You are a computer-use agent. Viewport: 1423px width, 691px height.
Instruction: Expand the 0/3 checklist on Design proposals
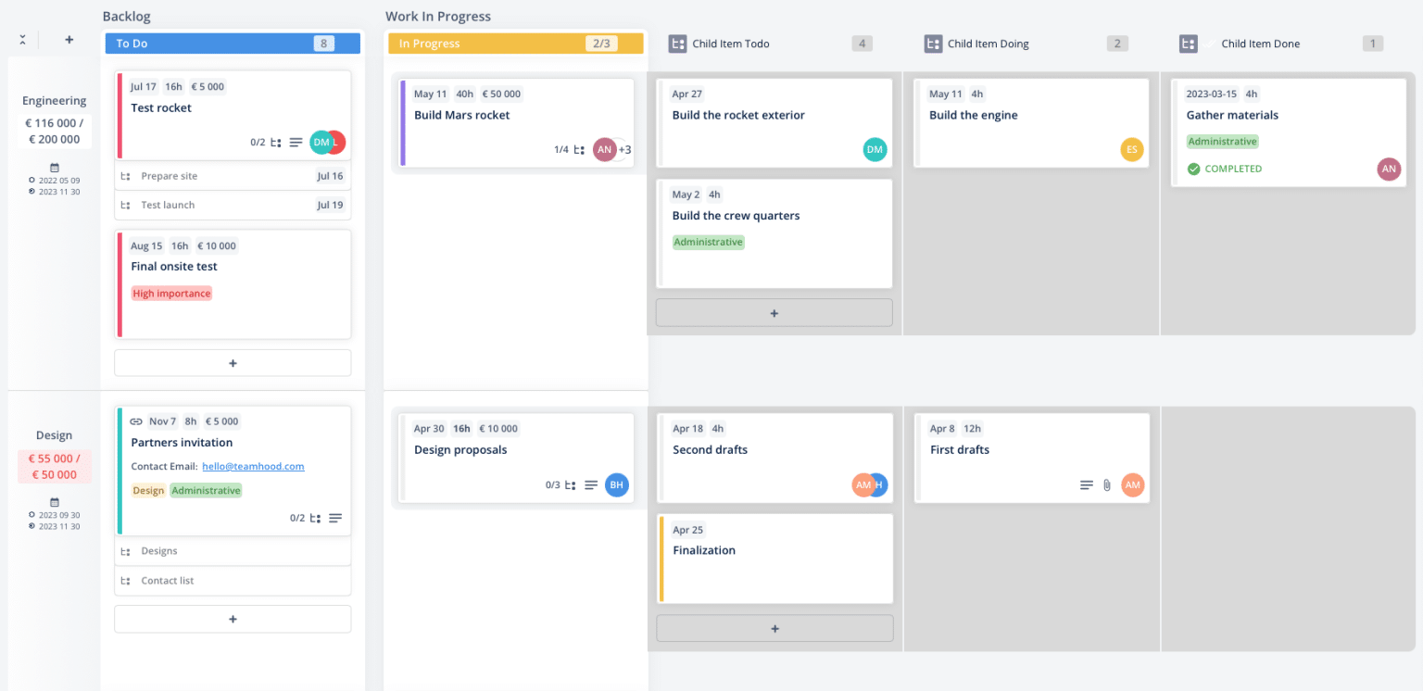coord(552,484)
